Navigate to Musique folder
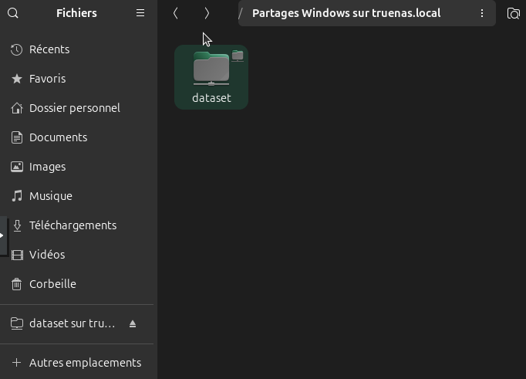 click(50, 196)
